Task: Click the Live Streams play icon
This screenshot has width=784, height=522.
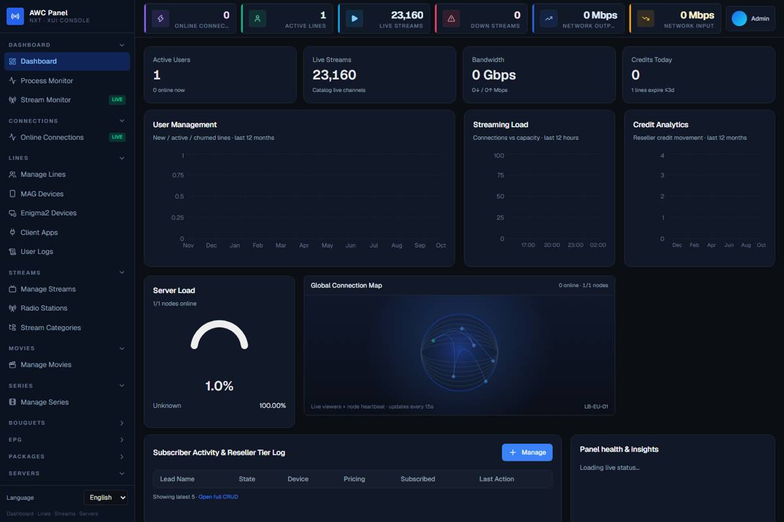Action: pos(354,18)
